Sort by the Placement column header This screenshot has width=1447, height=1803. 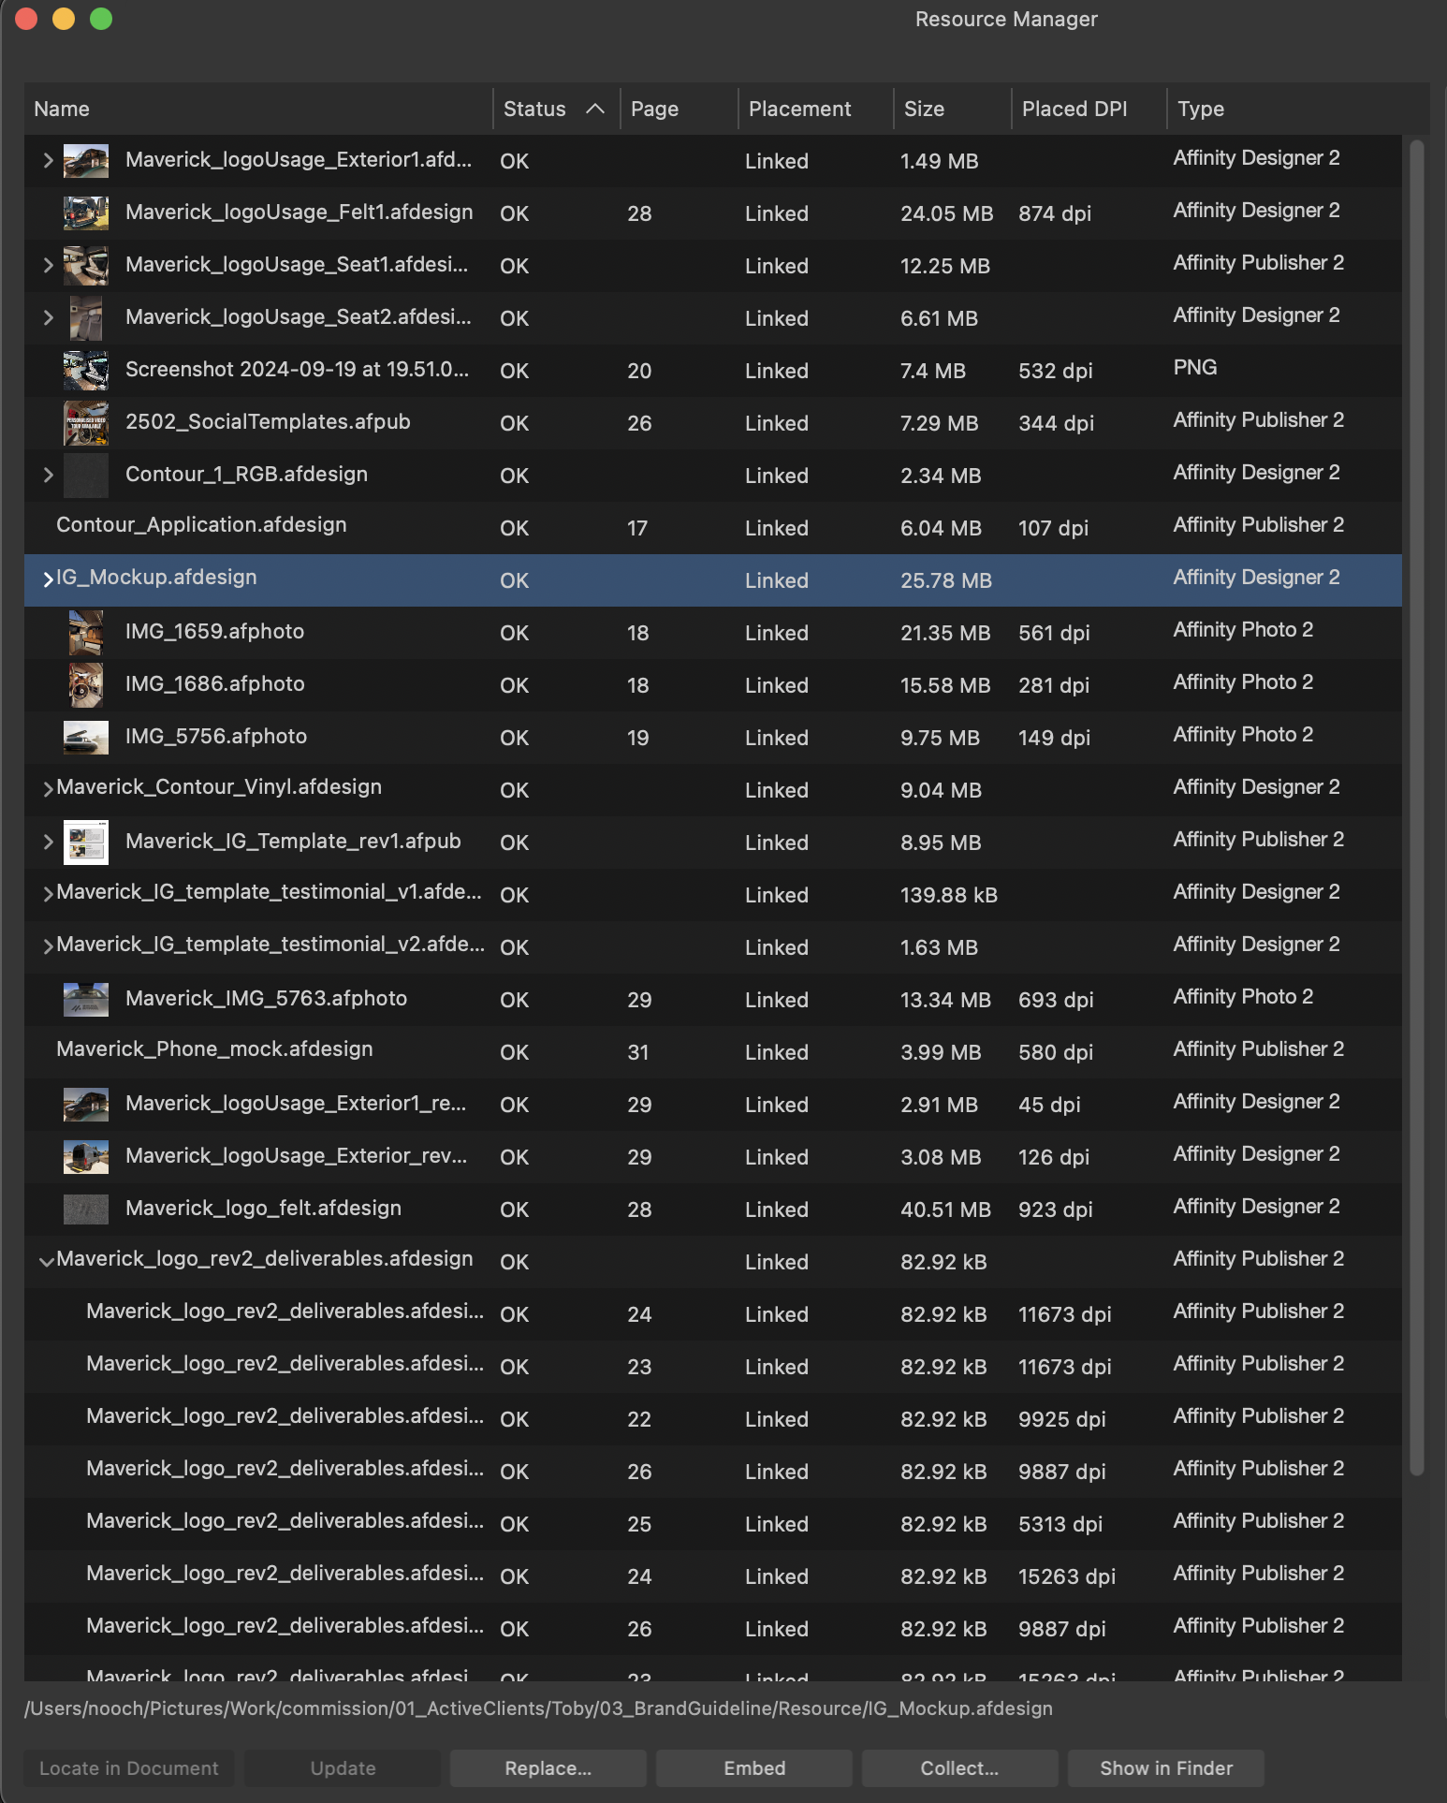point(815,109)
